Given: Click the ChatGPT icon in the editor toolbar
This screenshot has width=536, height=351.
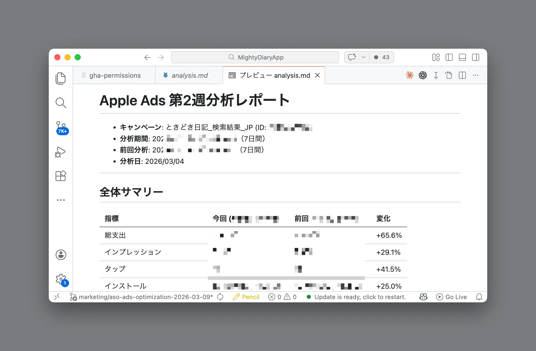Looking at the screenshot, I should (423, 75).
